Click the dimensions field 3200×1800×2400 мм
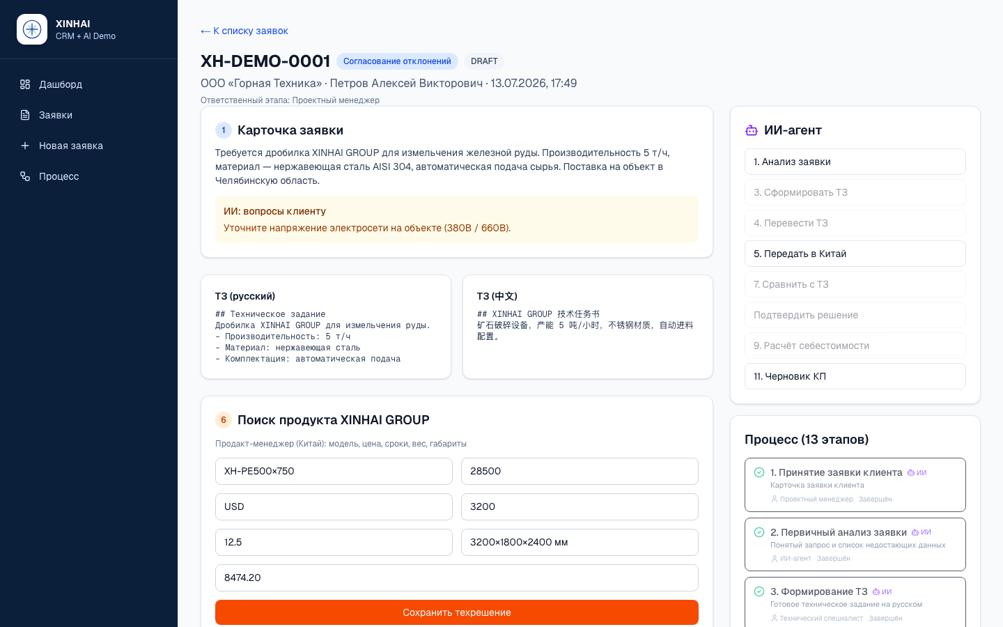The image size is (1003, 627). [580, 542]
